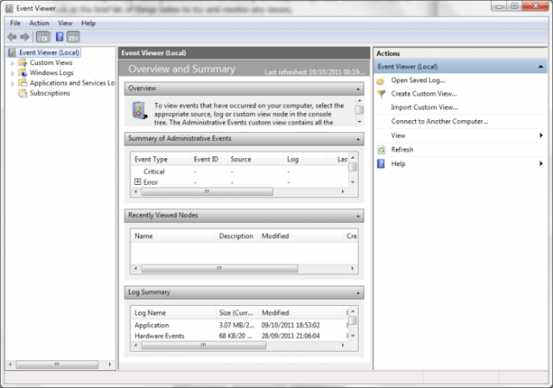Click the Applications and Services Logs folder icon
Image resolution: width=553 pixels, height=388 pixels.
pyautogui.click(x=22, y=83)
